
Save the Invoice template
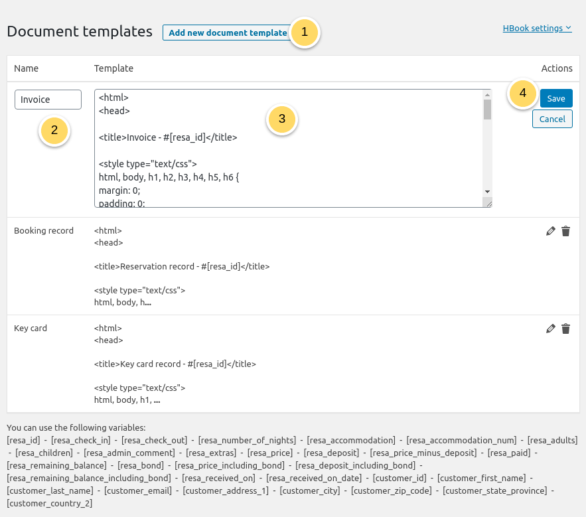555,98
